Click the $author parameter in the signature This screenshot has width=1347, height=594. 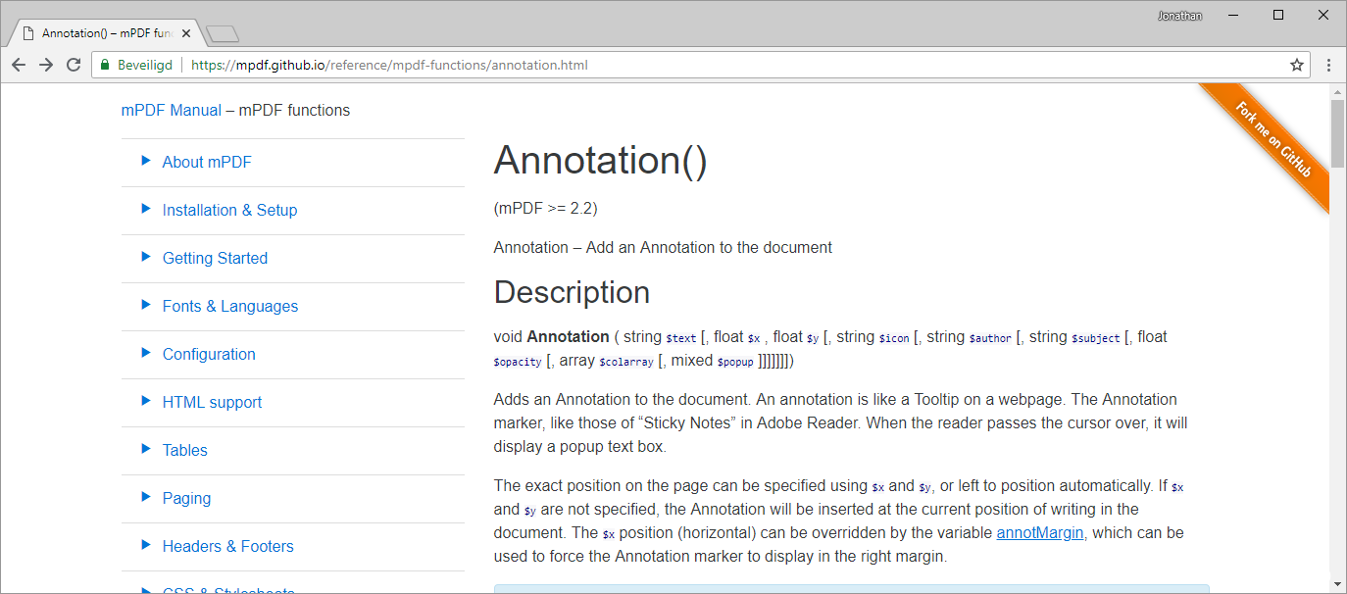pyautogui.click(x=990, y=338)
